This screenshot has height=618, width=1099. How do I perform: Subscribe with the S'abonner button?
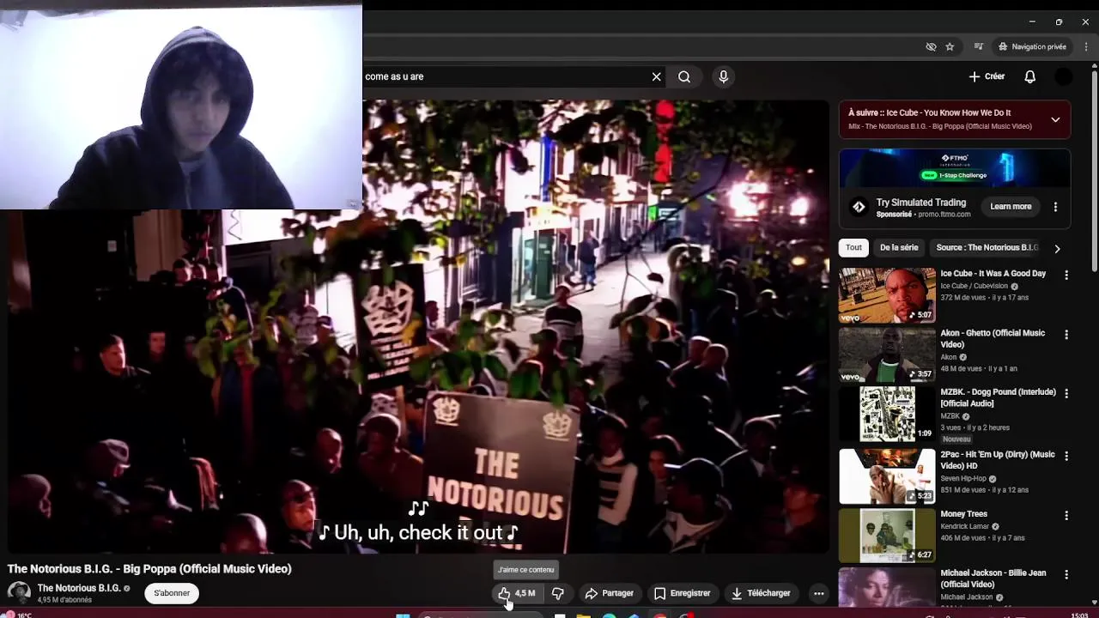coord(172,593)
